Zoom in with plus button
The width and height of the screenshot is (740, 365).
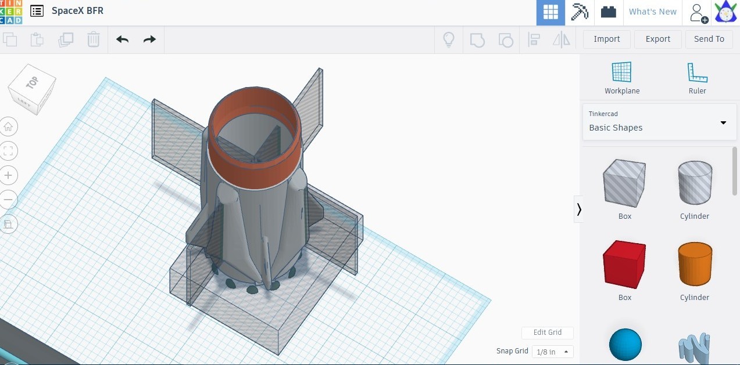[8, 175]
